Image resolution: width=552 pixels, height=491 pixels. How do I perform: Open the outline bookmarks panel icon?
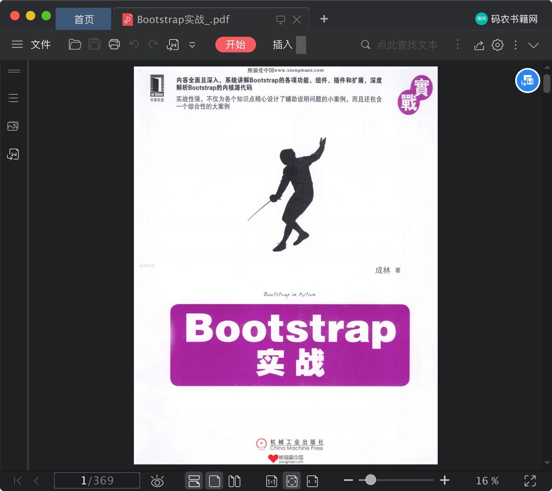coord(13,98)
